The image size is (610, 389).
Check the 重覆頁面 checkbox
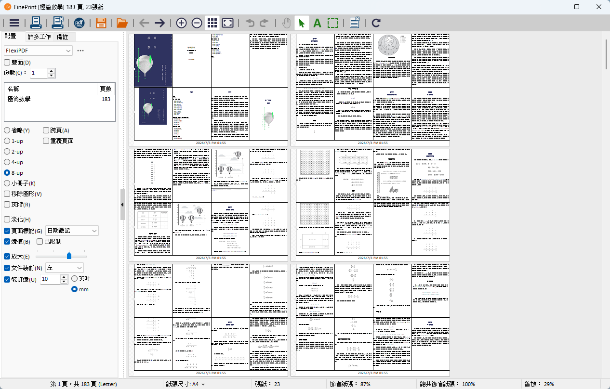[x=46, y=141]
